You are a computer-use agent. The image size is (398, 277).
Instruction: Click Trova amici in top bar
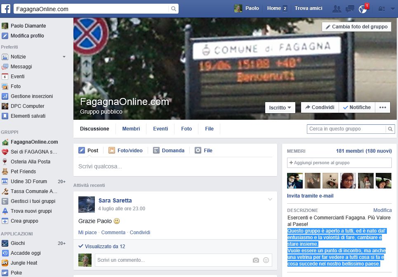(309, 8)
